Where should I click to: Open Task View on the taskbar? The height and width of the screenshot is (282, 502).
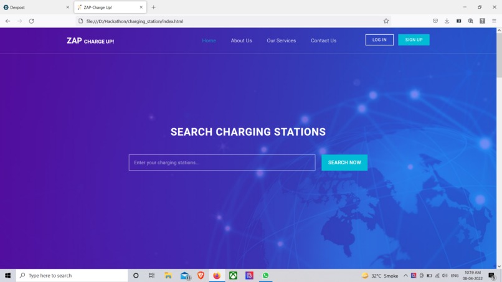point(152,275)
